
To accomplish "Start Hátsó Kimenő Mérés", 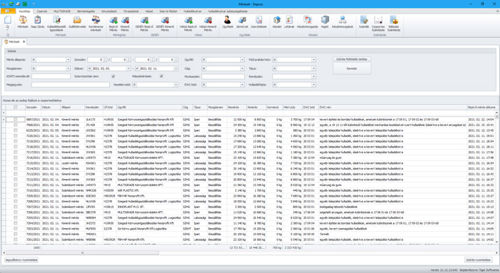I will click(208, 24).
